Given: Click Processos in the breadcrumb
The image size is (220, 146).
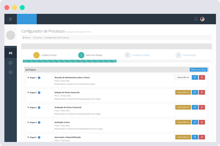Looking at the screenshot, I should pos(37,38).
